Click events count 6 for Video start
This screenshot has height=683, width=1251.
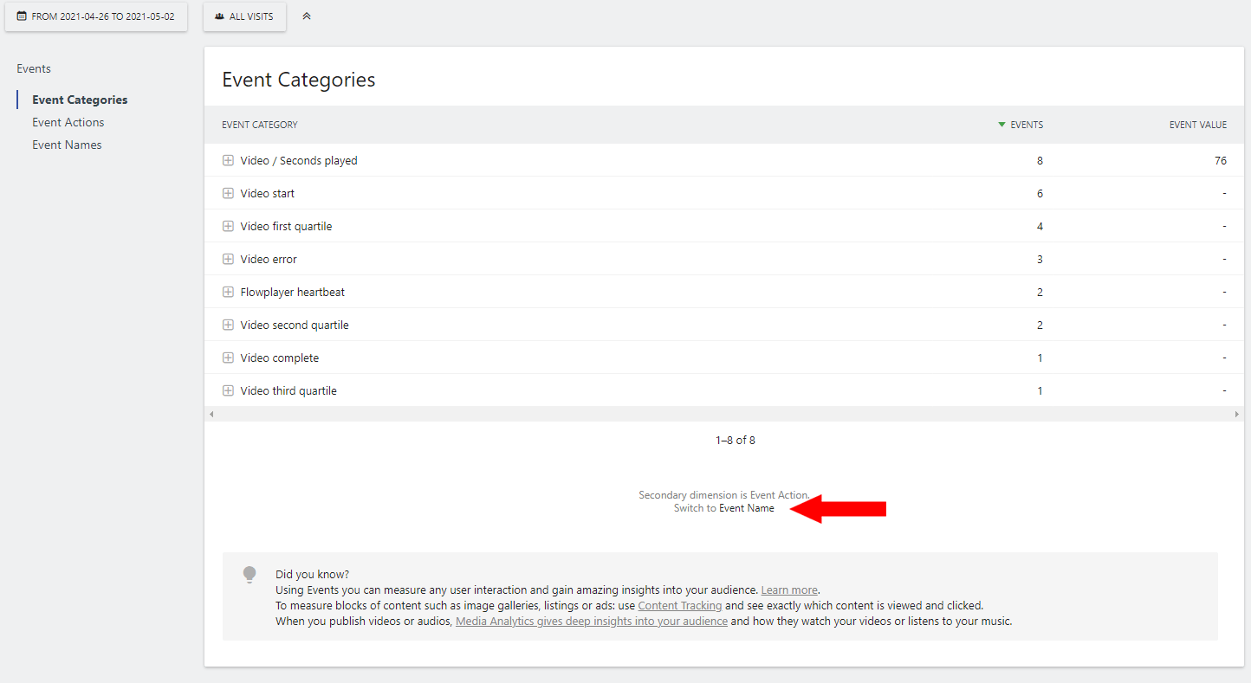(x=1040, y=193)
